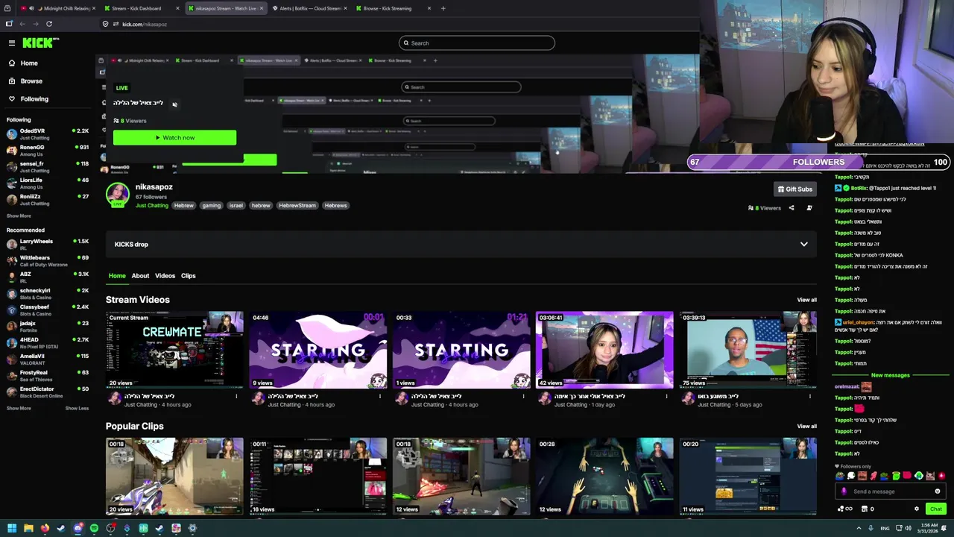Click the green KICK logo

(x=40, y=43)
